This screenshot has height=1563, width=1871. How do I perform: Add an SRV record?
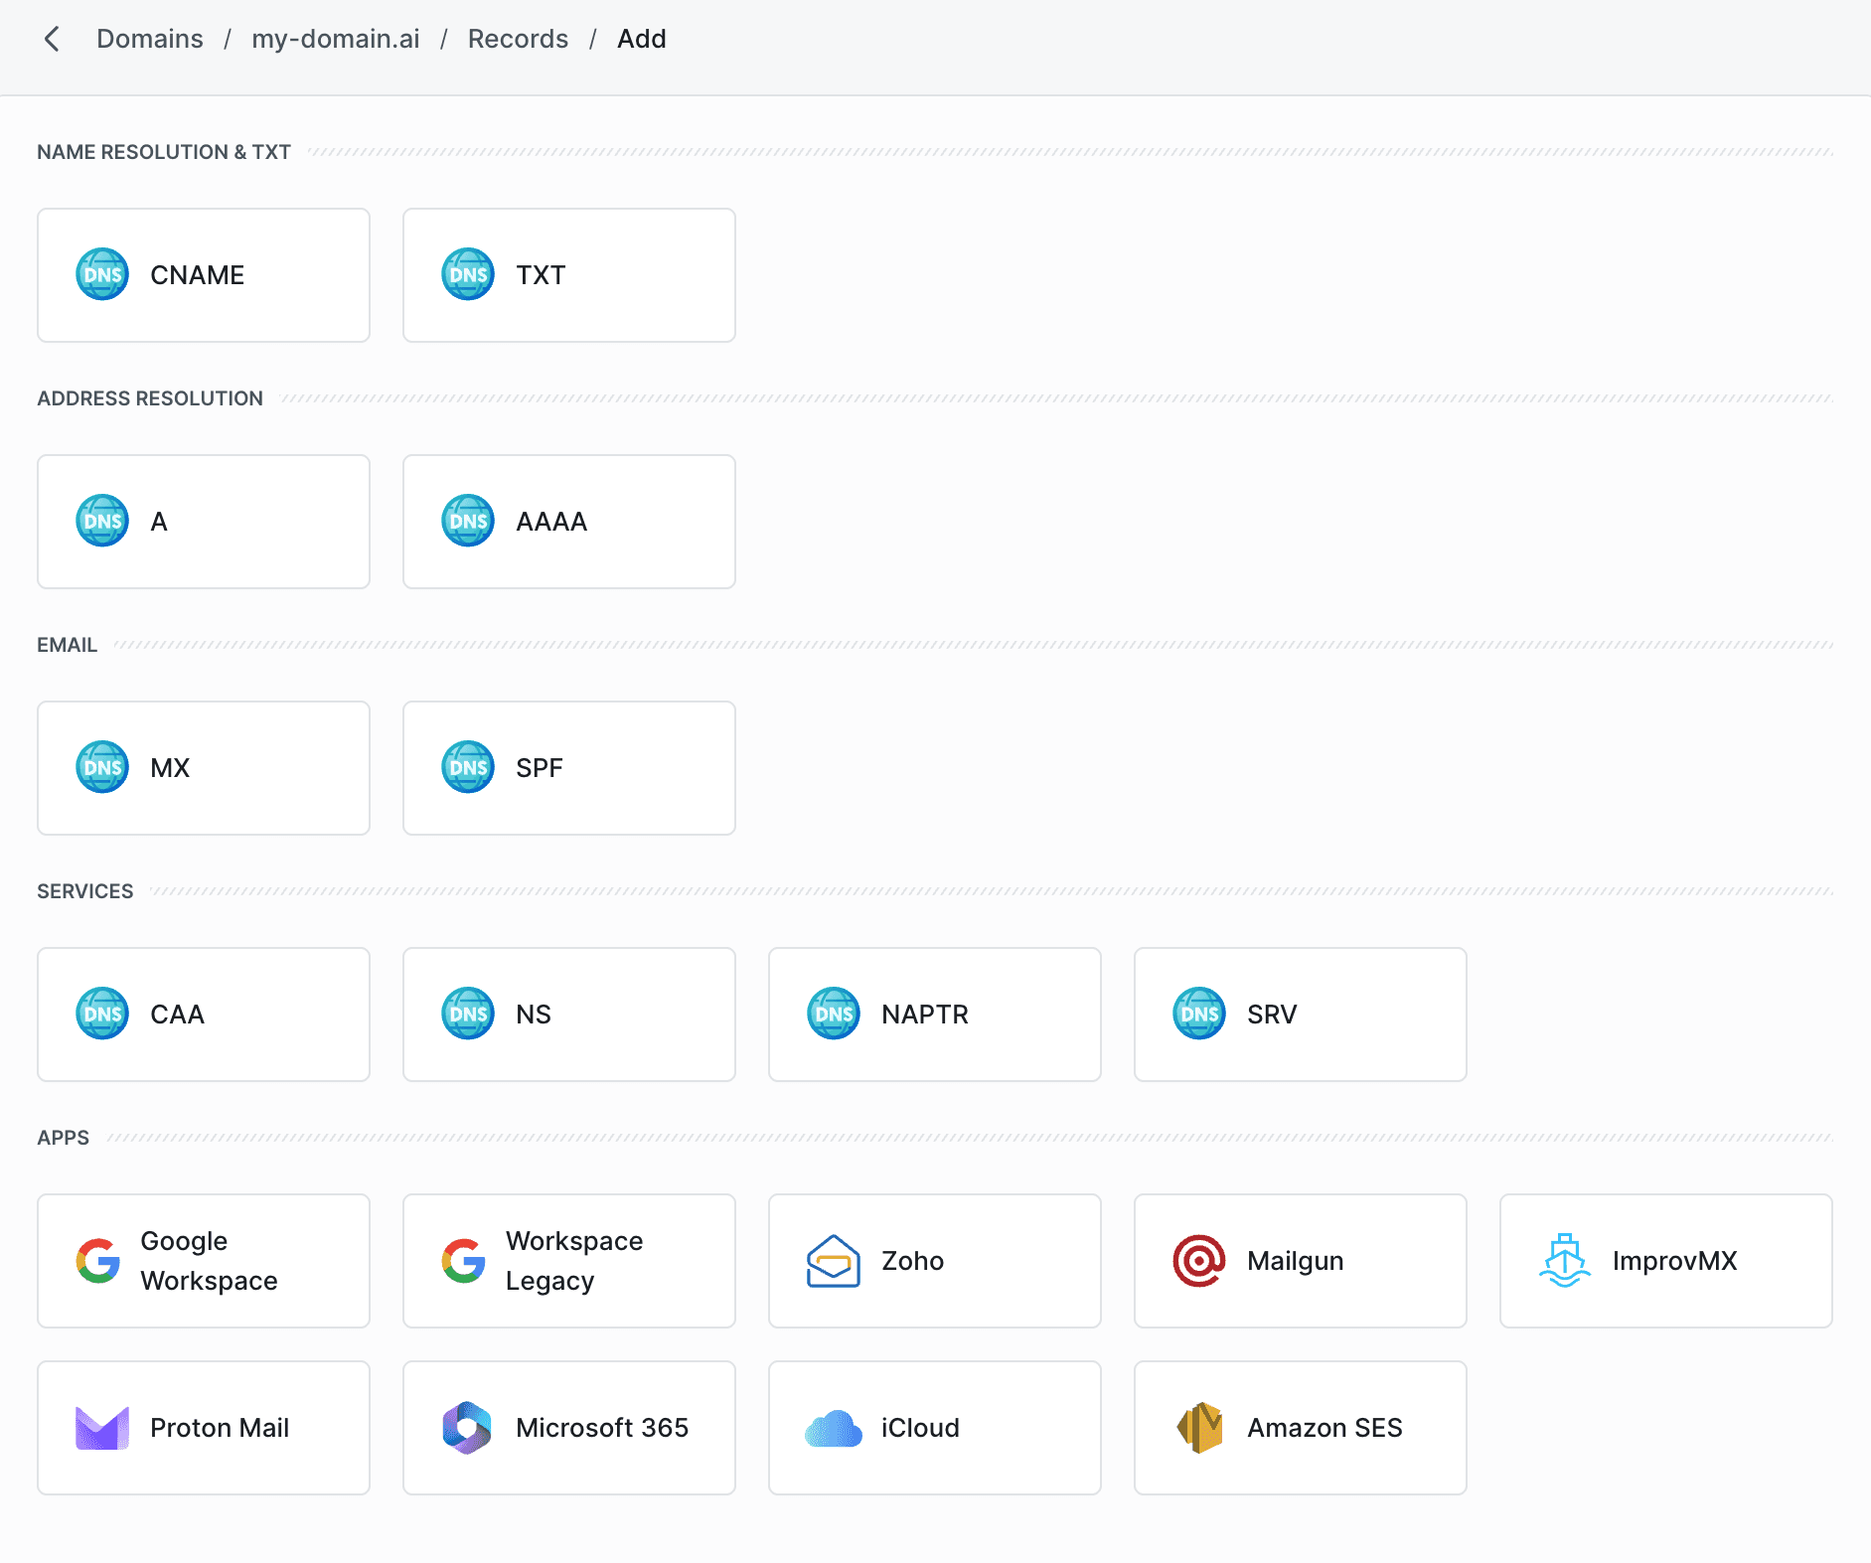click(1301, 1015)
